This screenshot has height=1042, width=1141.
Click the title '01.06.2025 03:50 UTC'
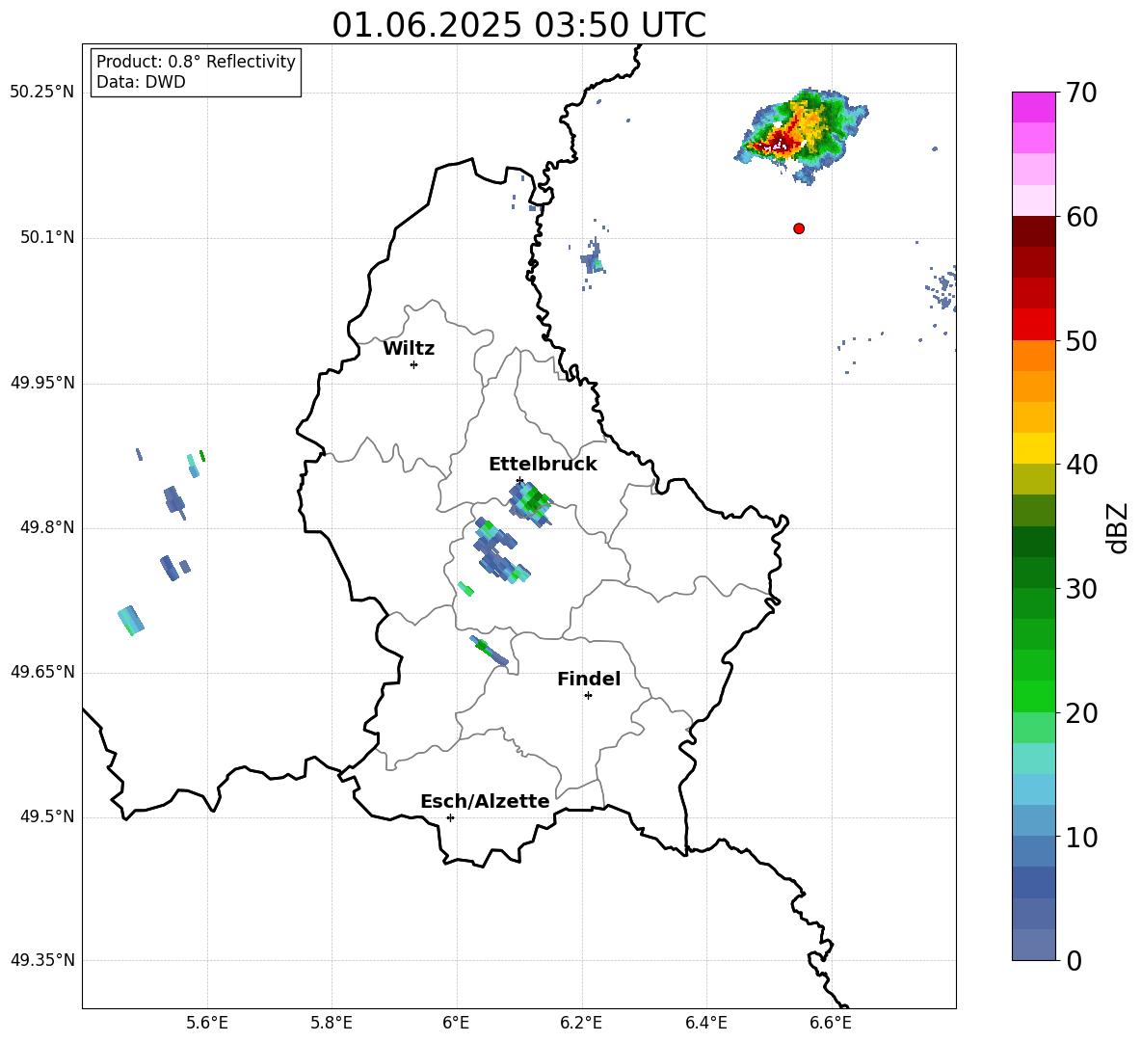click(518, 25)
